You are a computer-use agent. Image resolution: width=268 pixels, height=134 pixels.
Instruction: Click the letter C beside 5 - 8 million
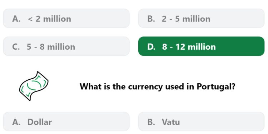(16, 47)
